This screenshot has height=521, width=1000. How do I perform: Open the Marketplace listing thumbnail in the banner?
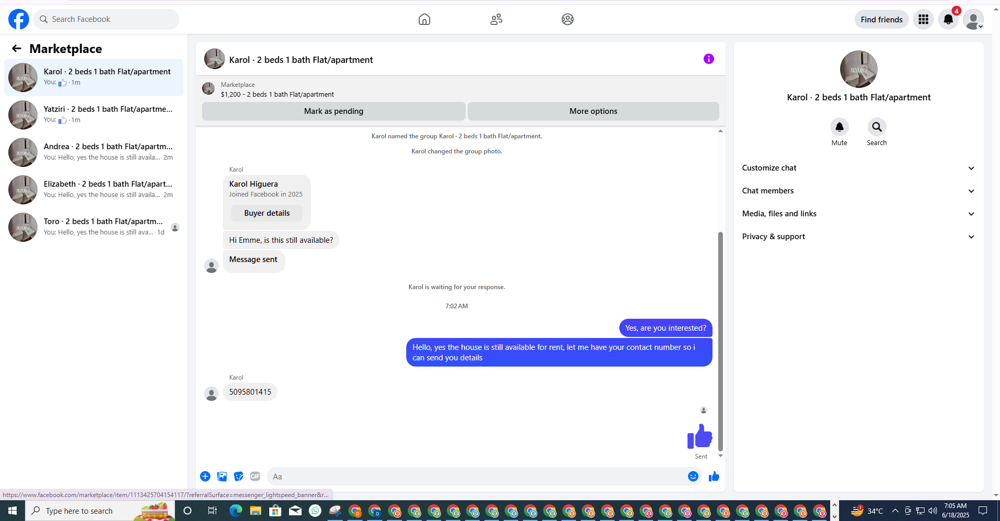pyautogui.click(x=208, y=88)
